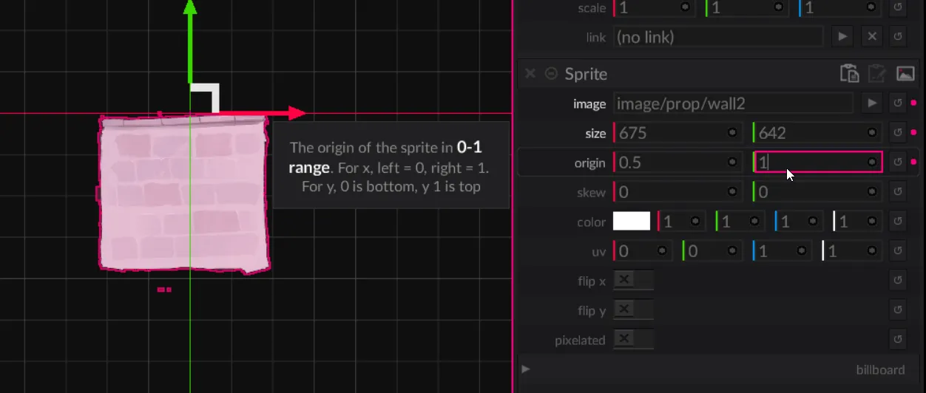Toggle the flip x switch
Screen dimensions: 926x393
(x=633, y=280)
